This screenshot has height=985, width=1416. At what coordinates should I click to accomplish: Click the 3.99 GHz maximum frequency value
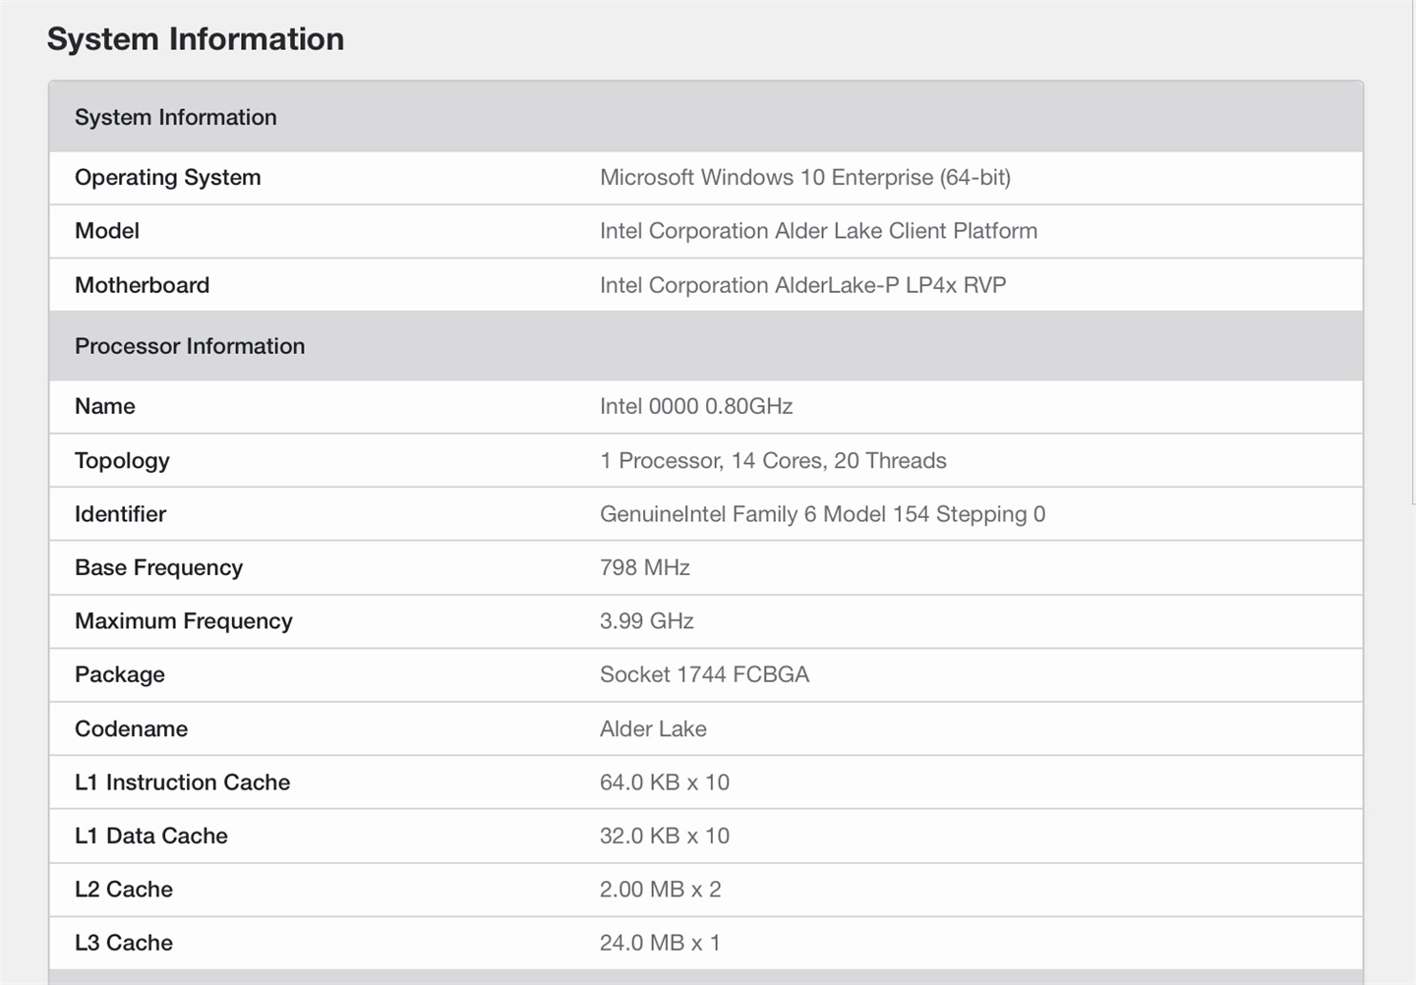coord(647,621)
